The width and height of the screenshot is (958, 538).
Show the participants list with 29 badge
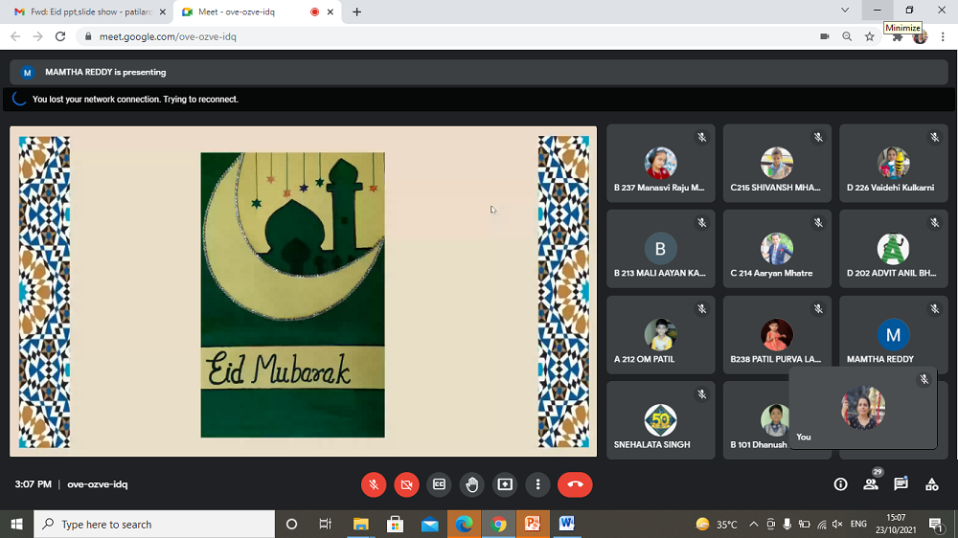(x=871, y=484)
